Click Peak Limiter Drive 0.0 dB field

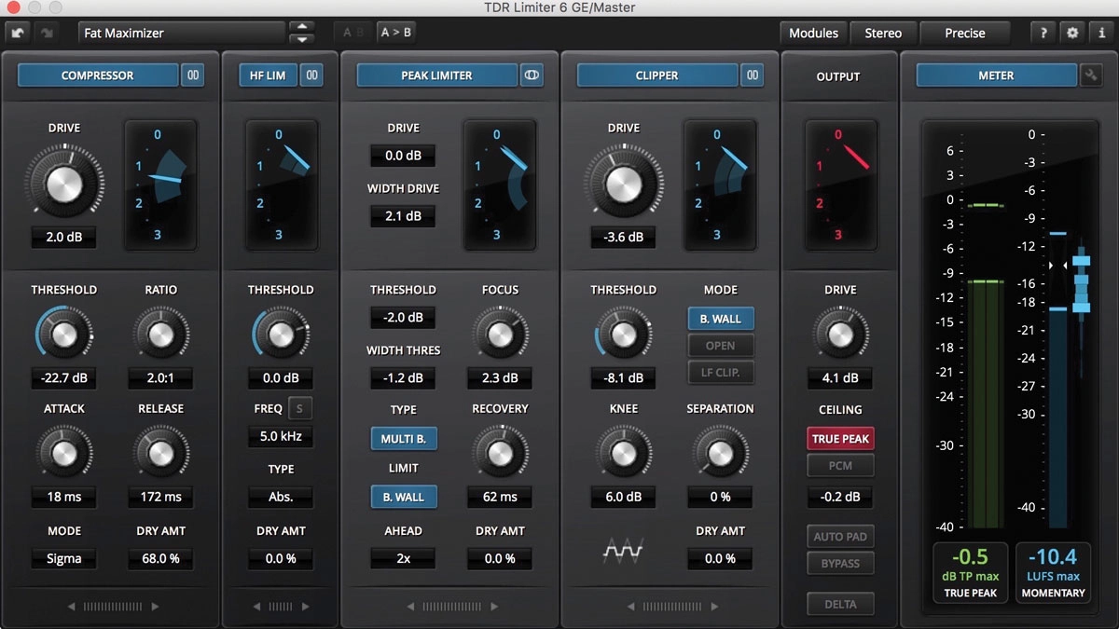(x=404, y=156)
